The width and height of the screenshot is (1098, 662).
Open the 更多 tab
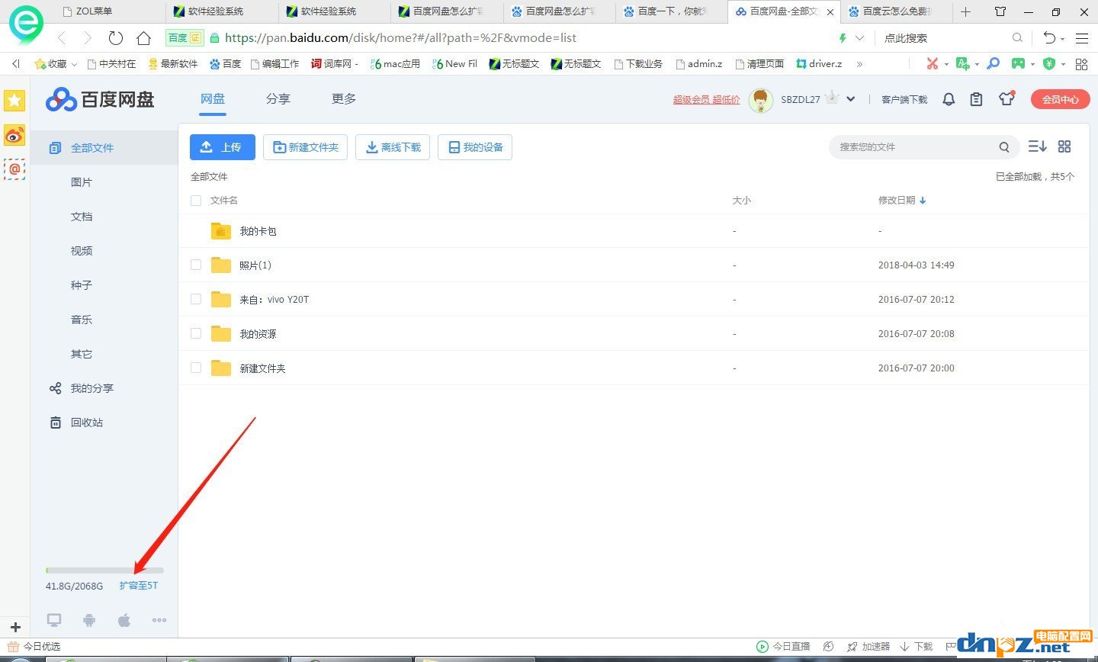pos(344,99)
